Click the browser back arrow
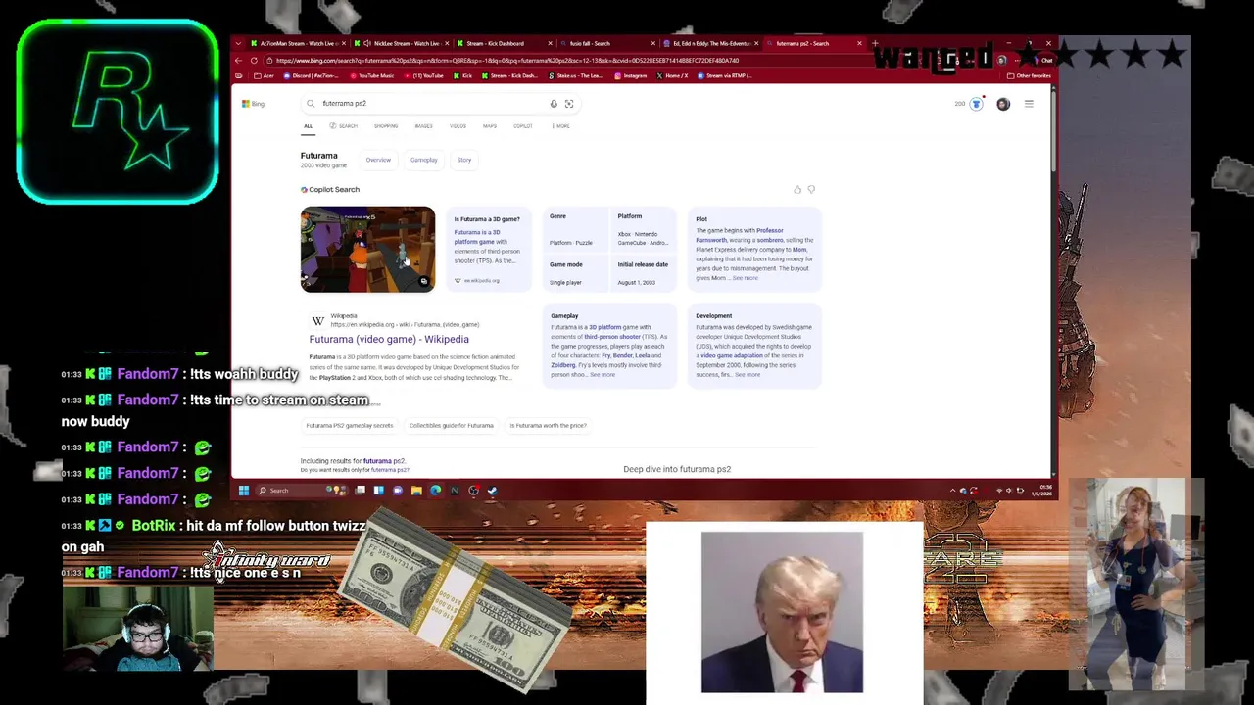 coord(238,61)
